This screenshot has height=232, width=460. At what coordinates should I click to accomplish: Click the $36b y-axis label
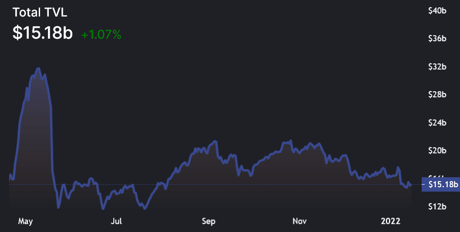437,39
